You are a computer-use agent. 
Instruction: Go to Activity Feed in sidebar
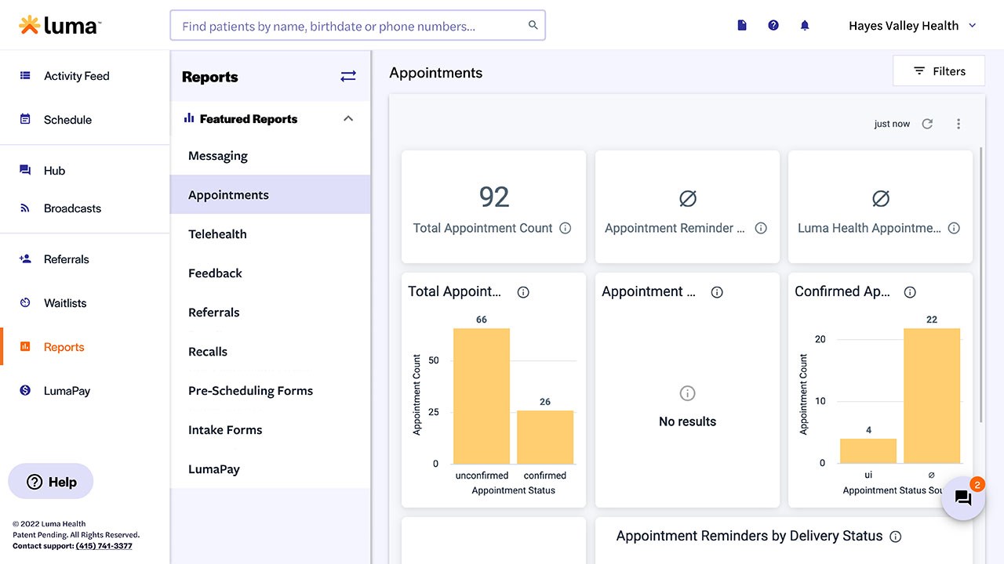click(76, 76)
